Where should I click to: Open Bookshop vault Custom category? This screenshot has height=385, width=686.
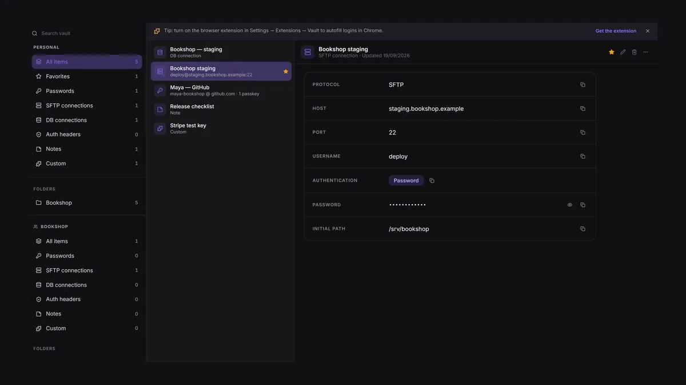pyautogui.click(x=87, y=329)
